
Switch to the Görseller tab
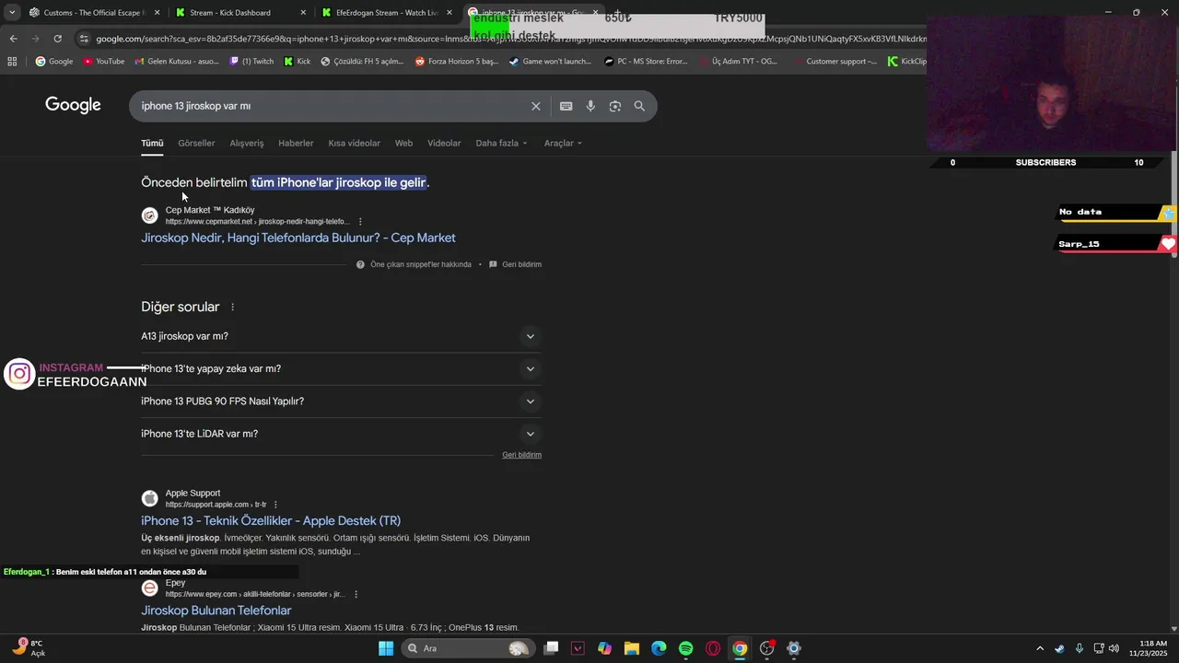pos(196,144)
